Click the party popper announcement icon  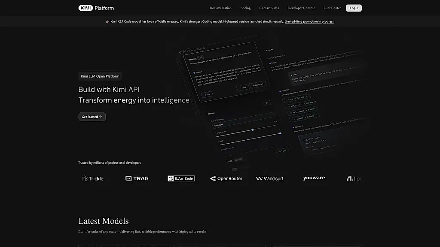tap(107, 21)
